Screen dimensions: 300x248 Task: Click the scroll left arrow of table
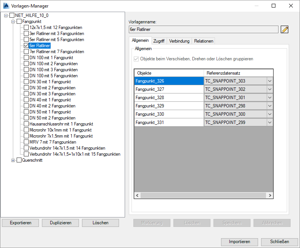tap(137, 195)
